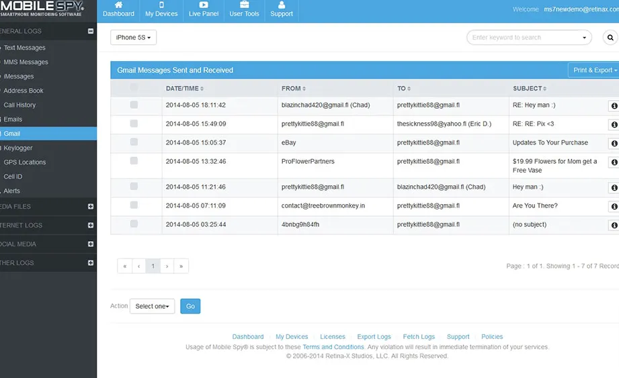Image resolution: width=619 pixels, height=378 pixels.
Task: Open the Support person icon
Action: [x=282, y=5]
